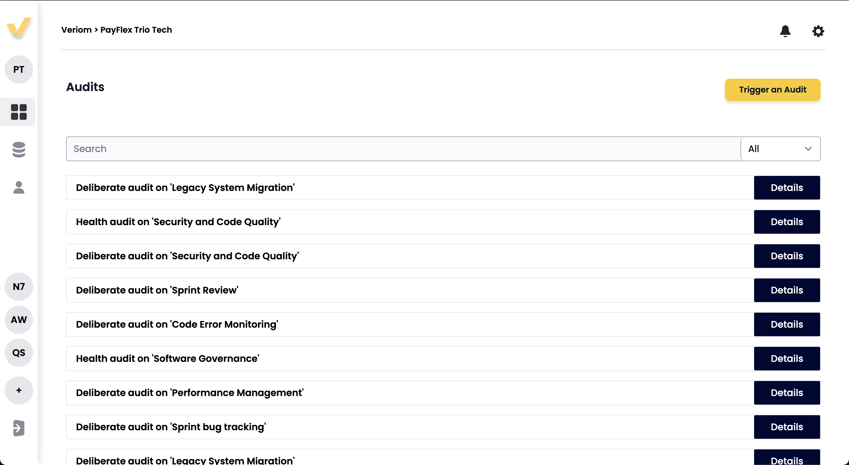Click the logout arrow icon in sidebar
The image size is (849, 465).
(19, 428)
